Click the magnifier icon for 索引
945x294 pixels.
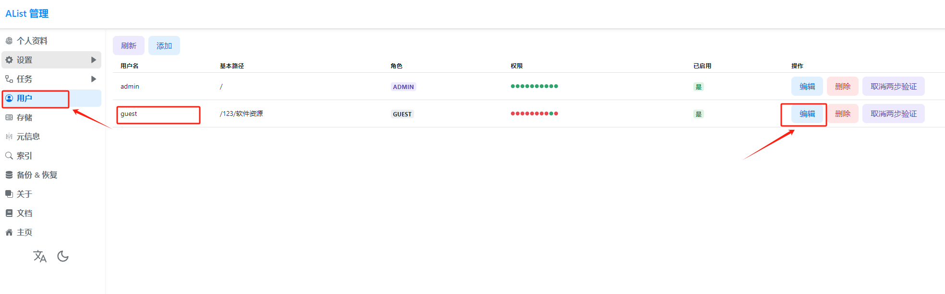(9, 156)
